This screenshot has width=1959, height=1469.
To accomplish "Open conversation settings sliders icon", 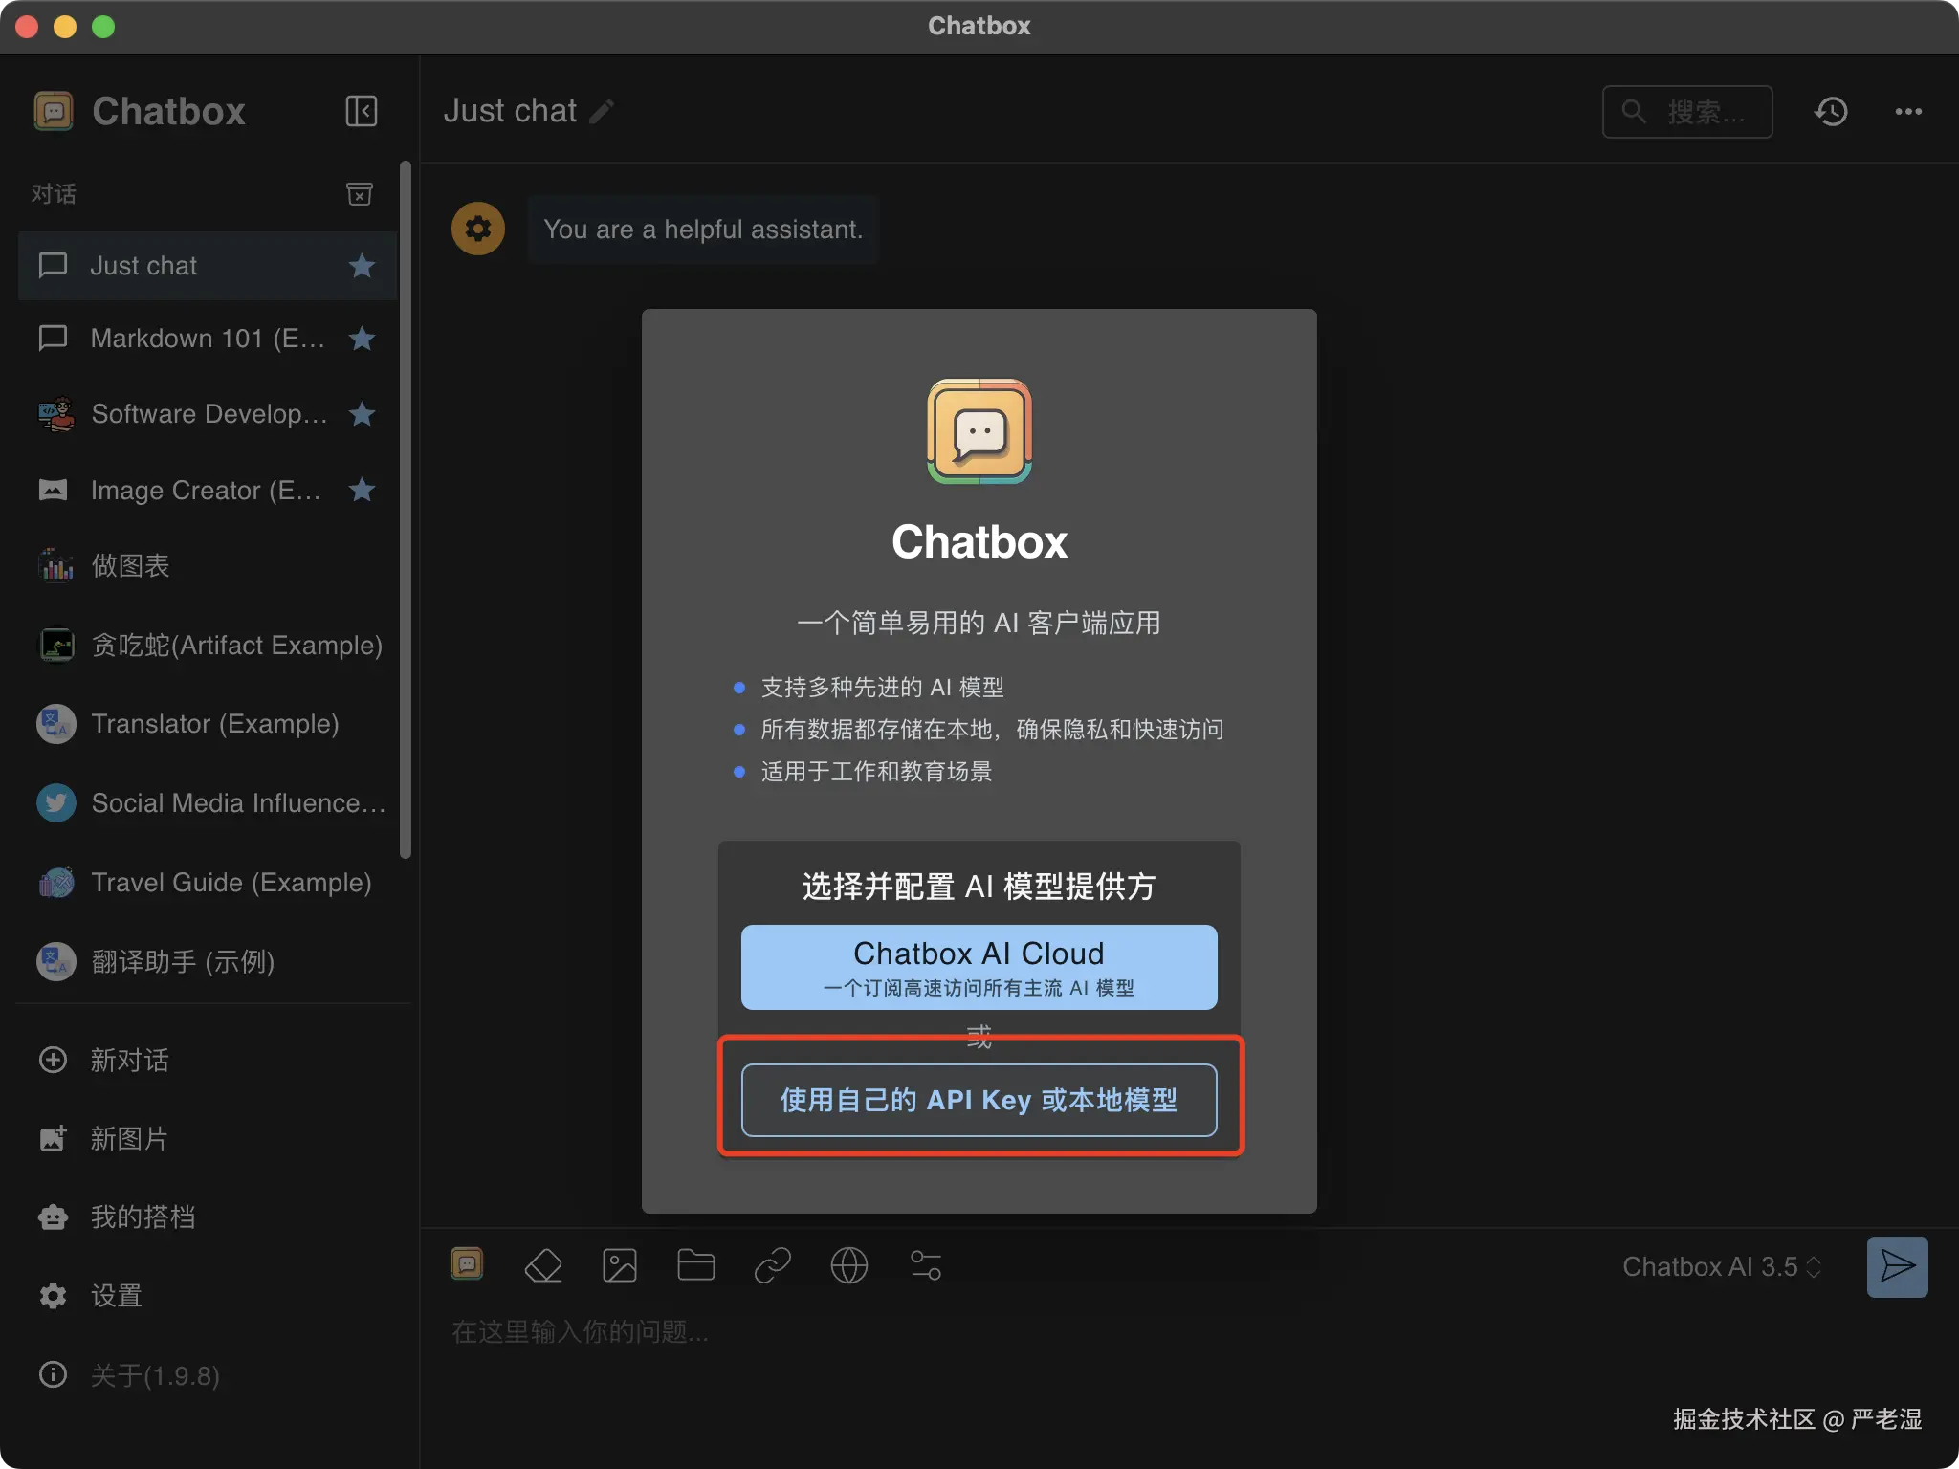I will tap(925, 1265).
